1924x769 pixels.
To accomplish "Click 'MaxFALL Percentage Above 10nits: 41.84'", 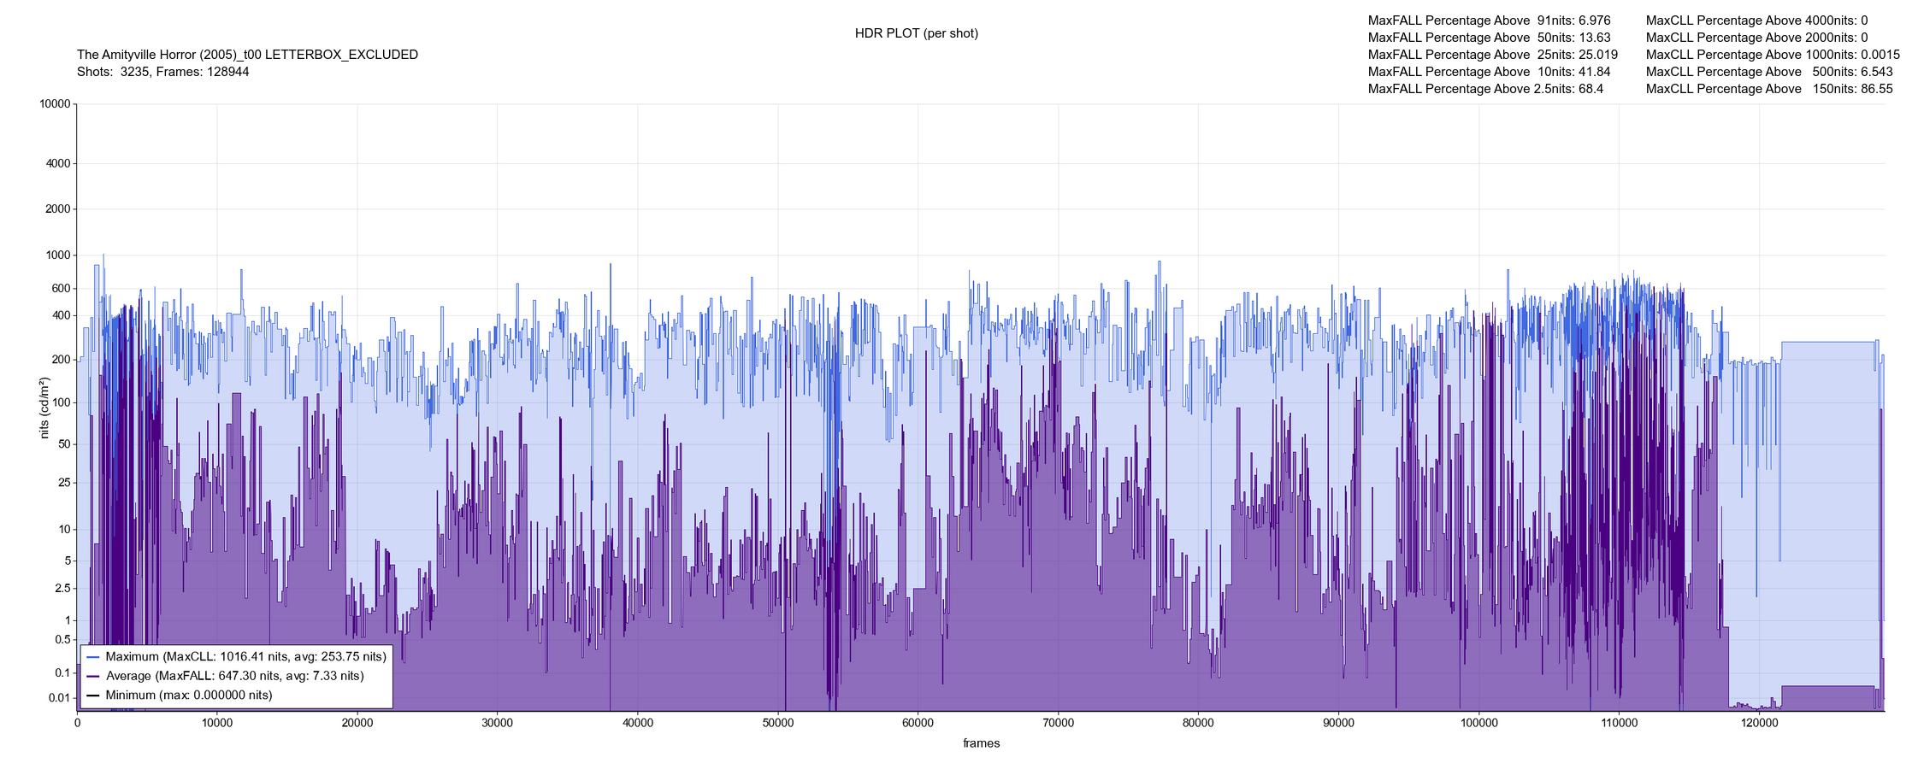I will (1489, 72).
